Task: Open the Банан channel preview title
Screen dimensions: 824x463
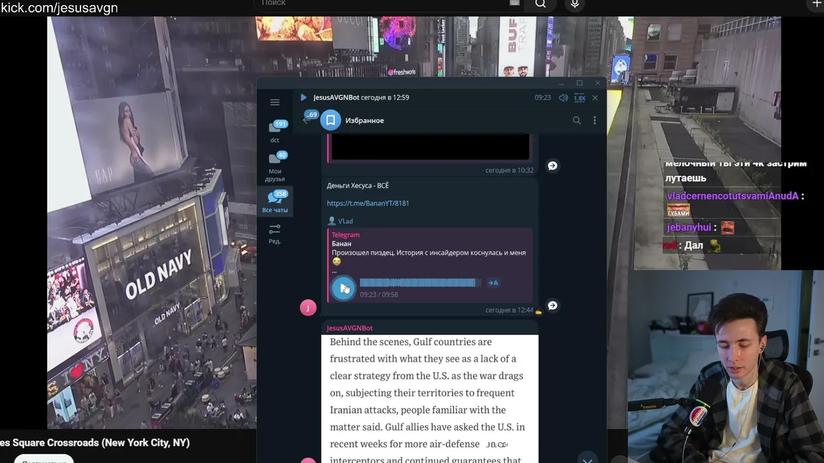Action: pos(341,244)
